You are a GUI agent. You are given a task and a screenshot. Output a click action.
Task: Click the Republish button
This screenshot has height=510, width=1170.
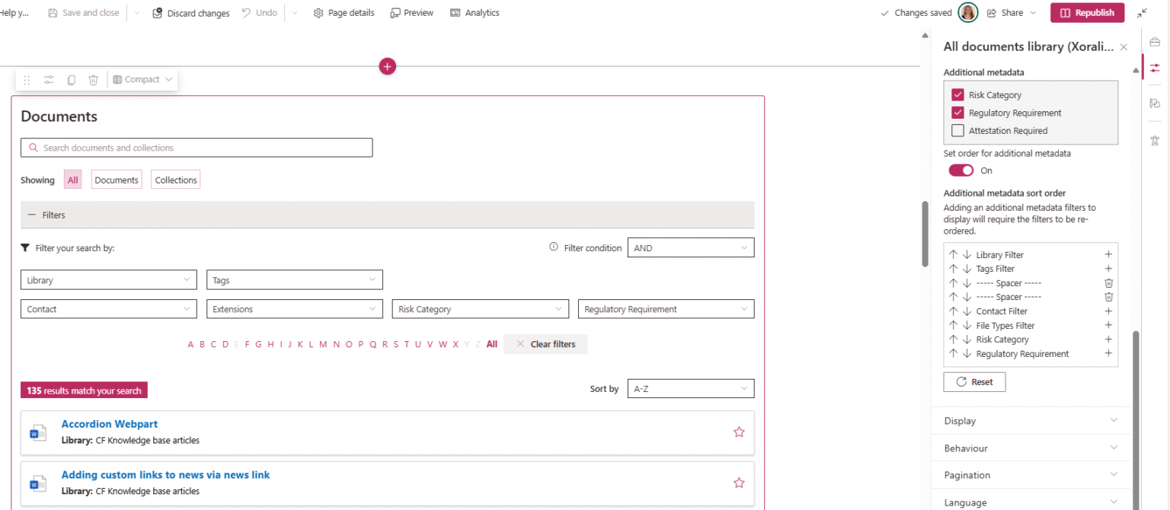coord(1087,13)
